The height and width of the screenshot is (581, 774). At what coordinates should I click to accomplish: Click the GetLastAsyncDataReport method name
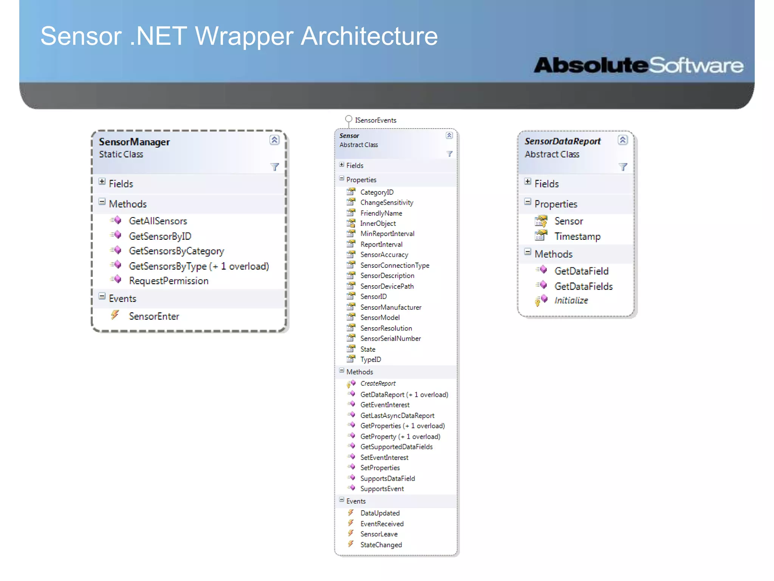(397, 416)
